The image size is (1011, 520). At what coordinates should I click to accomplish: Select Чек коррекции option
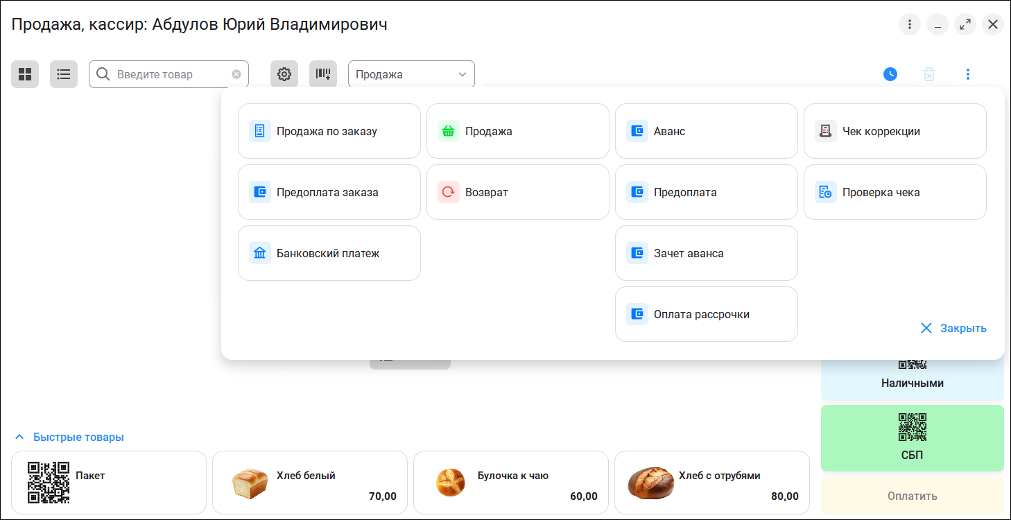[895, 131]
